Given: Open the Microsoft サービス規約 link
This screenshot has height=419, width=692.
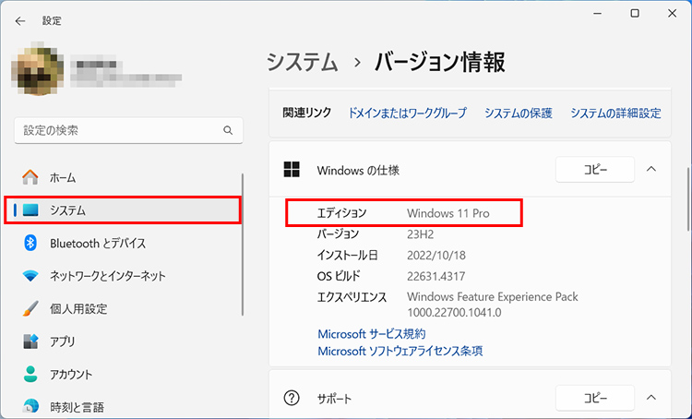Looking at the screenshot, I should coord(371,333).
